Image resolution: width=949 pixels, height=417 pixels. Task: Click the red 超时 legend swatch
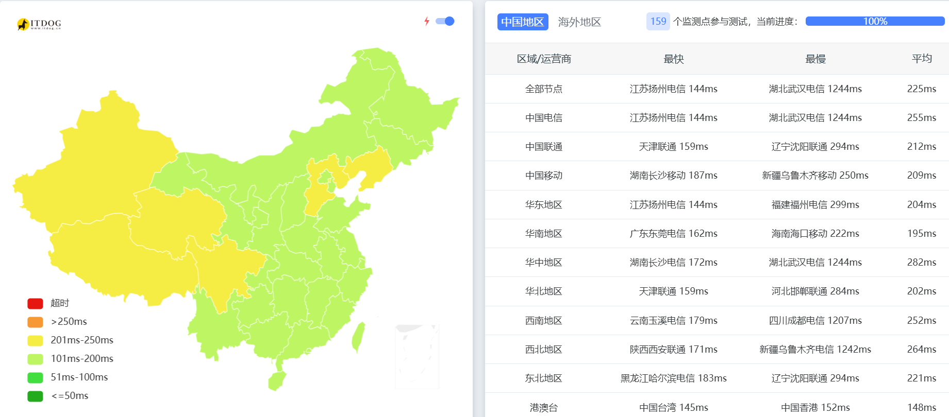point(35,303)
